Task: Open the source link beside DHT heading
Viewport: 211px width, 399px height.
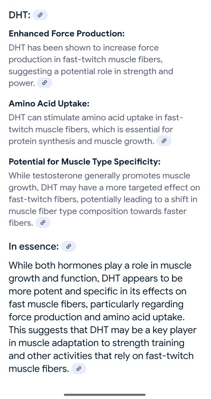Action: [x=40, y=15]
